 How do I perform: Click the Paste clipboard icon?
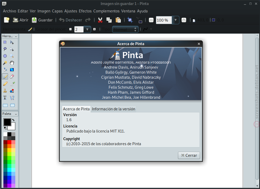[118, 20]
